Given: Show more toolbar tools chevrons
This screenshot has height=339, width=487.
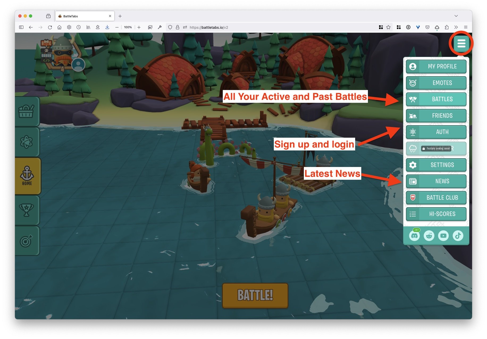Looking at the screenshot, I should coord(456,27).
